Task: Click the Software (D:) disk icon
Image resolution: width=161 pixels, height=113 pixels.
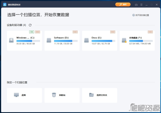Action: [49, 40]
